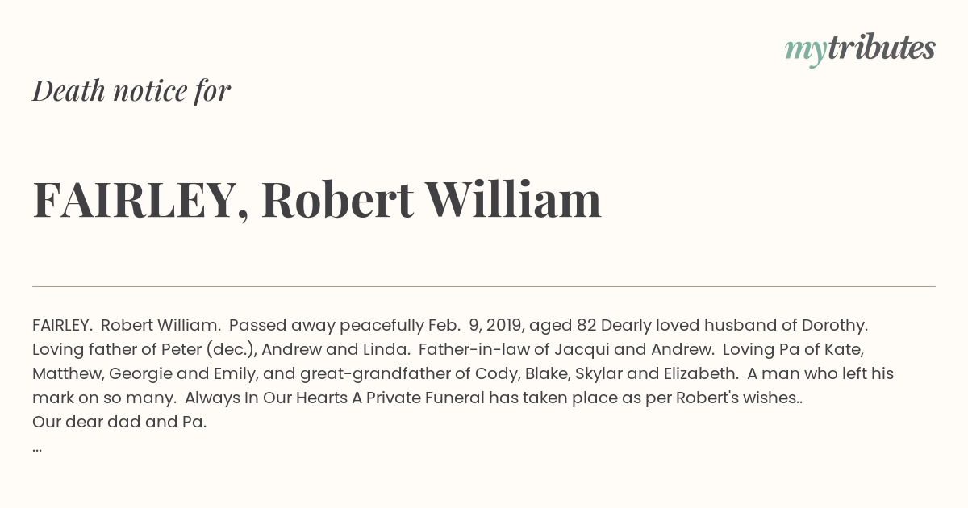The height and width of the screenshot is (508, 968).
Task: Click the 'Our dear dad and Pa.' line
Action: click(119, 422)
